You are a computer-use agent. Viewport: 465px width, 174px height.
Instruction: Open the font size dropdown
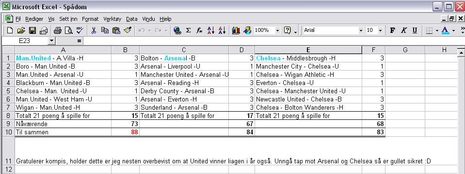[380, 30]
